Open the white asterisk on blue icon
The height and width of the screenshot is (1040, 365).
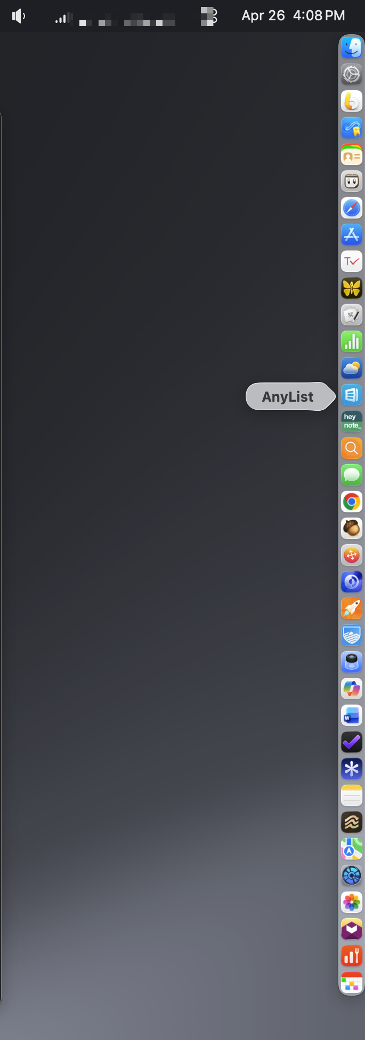pos(352,769)
